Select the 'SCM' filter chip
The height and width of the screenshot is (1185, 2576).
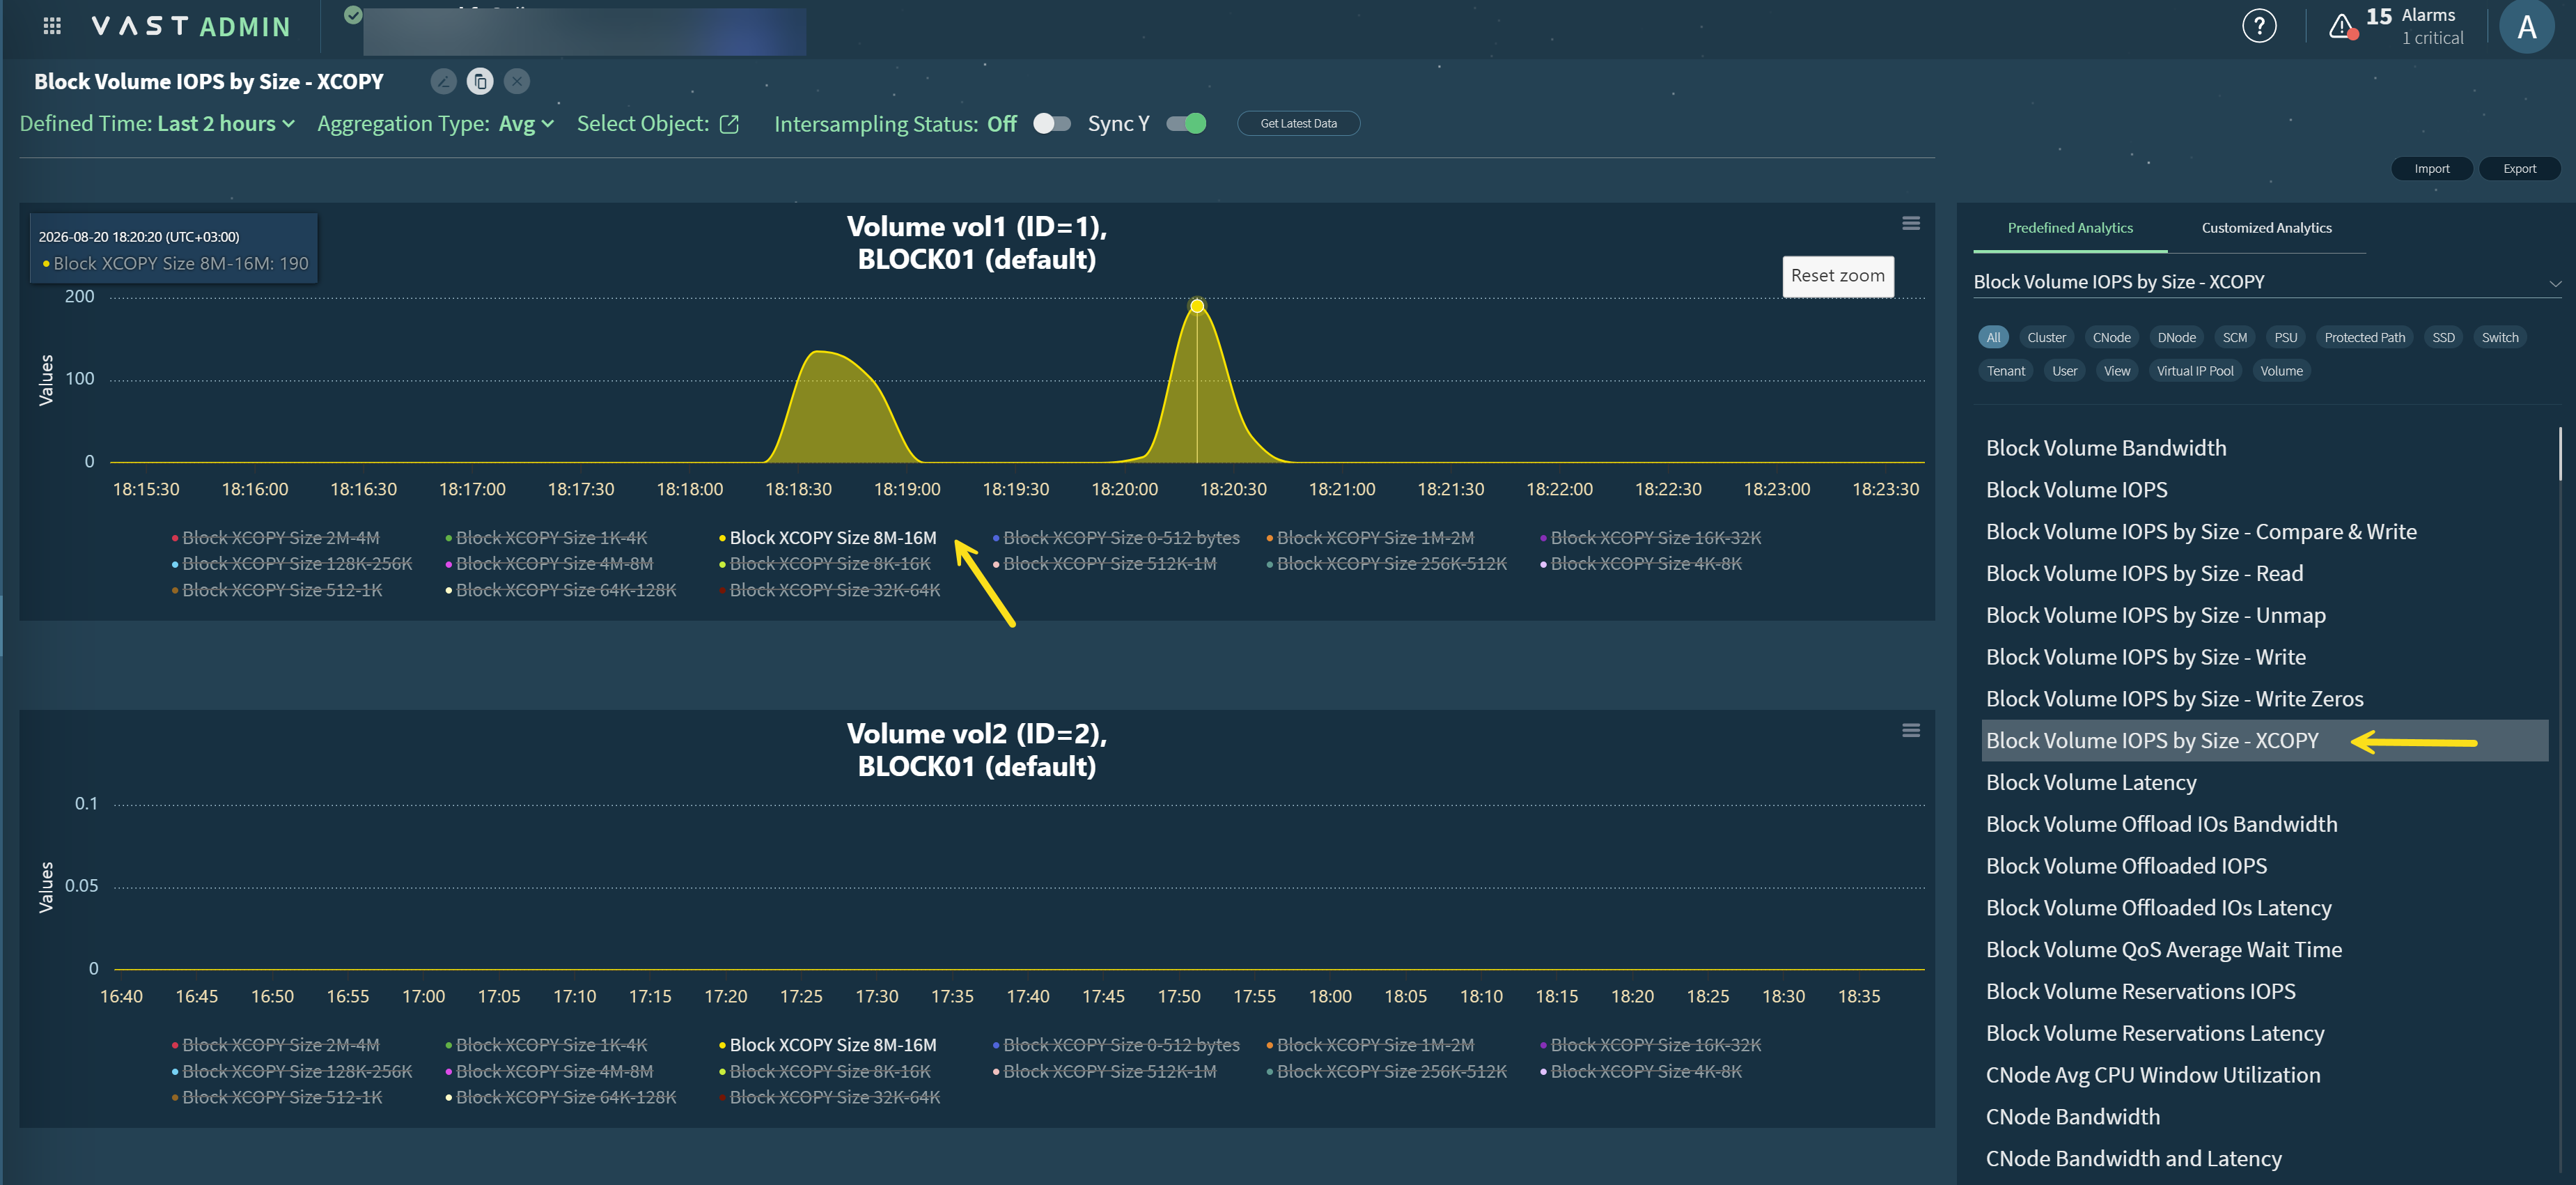click(x=2234, y=337)
